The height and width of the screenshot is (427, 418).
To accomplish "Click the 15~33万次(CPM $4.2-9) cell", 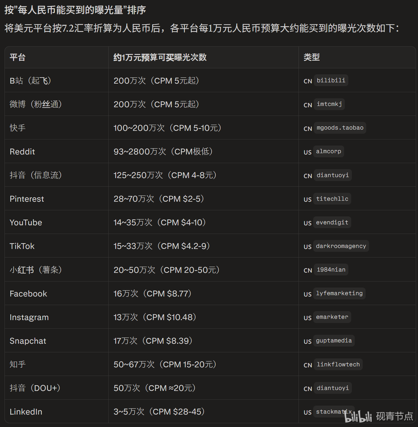I will point(203,246).
